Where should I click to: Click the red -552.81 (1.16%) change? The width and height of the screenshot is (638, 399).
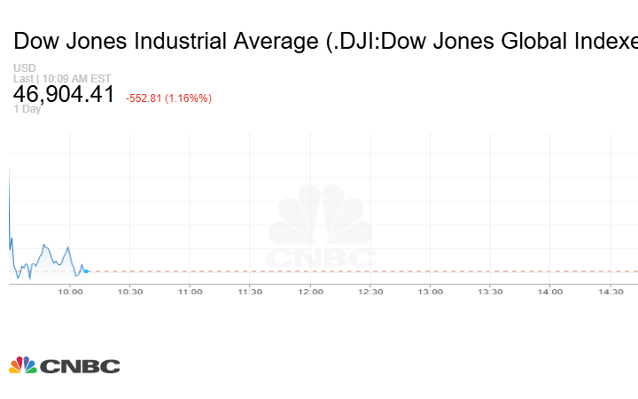[168, 98]
